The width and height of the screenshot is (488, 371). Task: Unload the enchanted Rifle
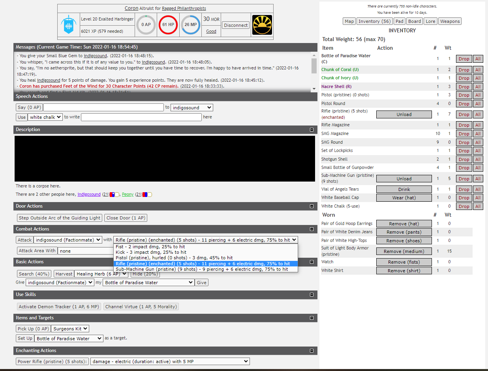pyautogui.click(x=404, y=114)
